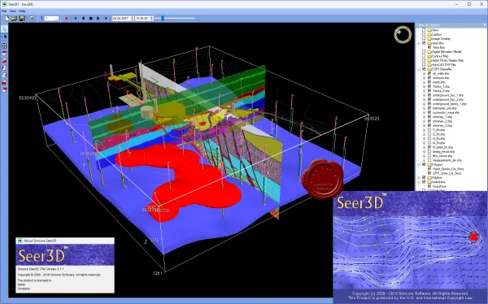Play animation backward with the reverse arrow
This screenshot has height=304, width=488.
point(83,19)
